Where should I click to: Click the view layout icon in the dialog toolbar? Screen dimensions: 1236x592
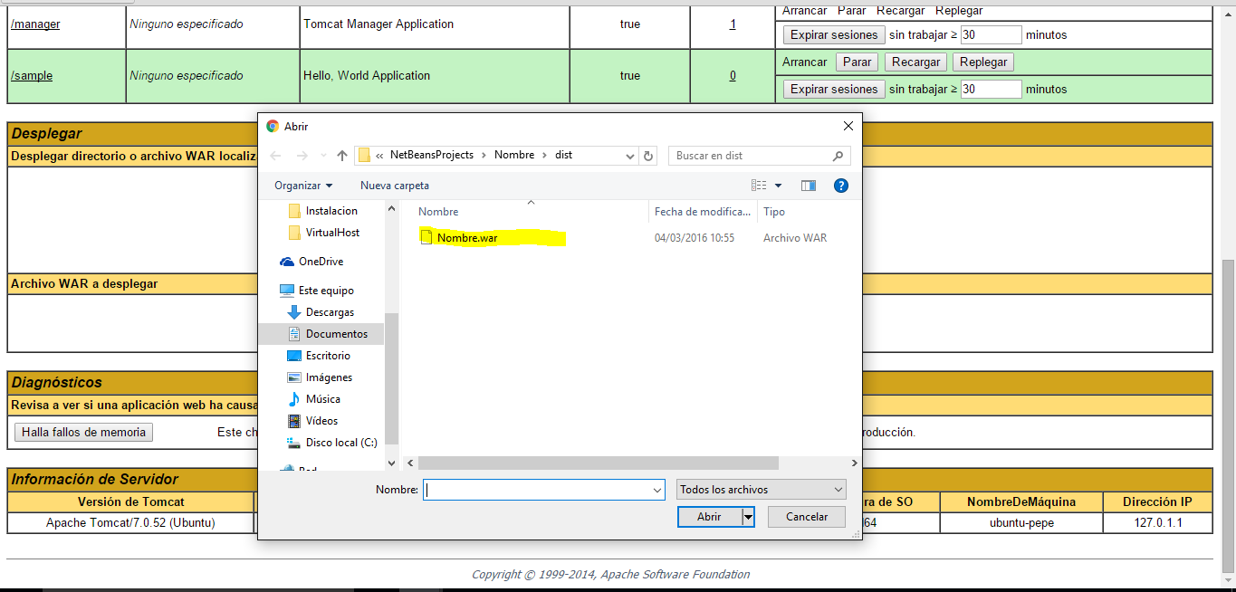[759, 186]
